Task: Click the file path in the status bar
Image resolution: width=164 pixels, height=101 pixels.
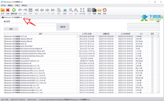Action: [64, 99]
